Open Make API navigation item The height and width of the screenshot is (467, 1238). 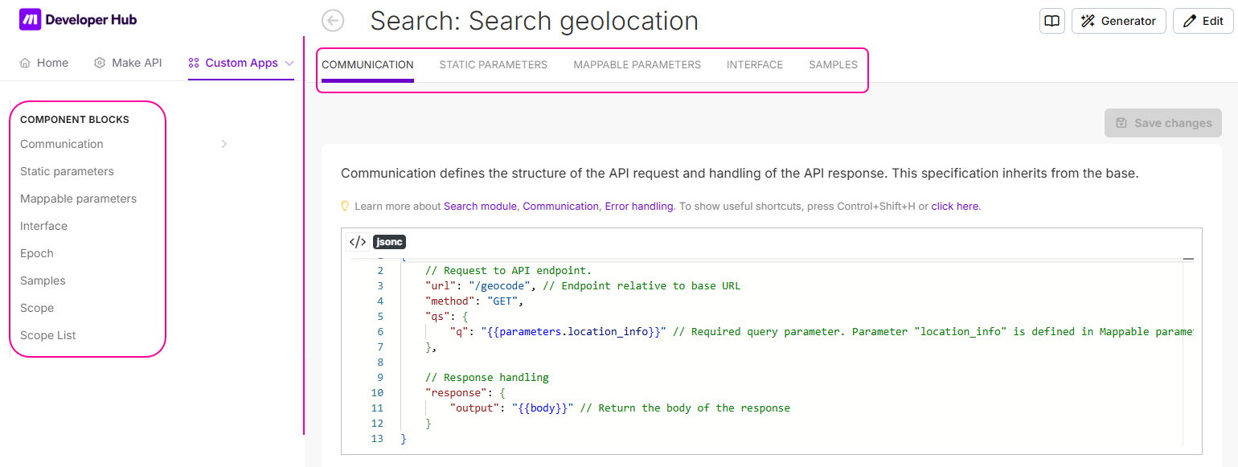128,63
